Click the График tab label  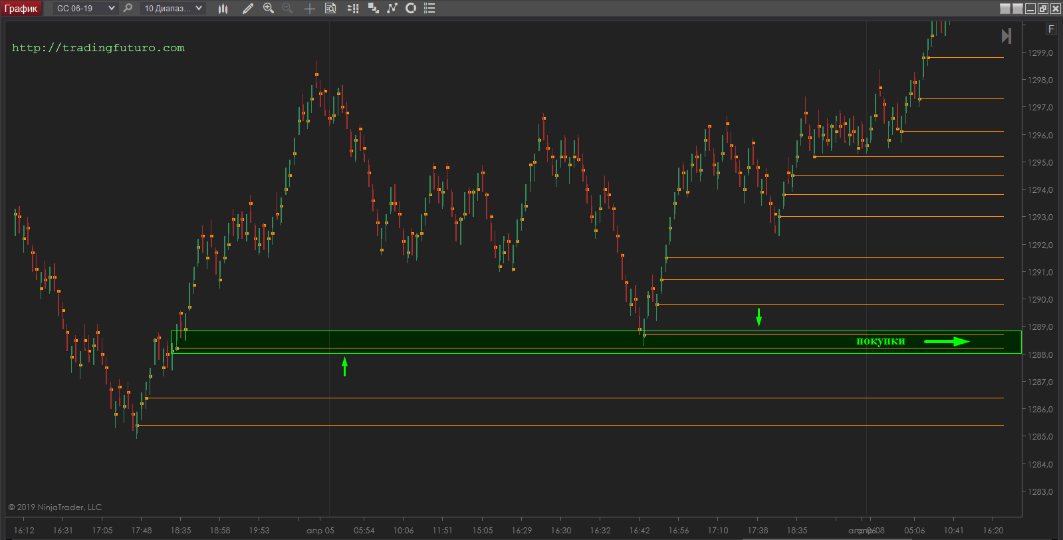21,9
